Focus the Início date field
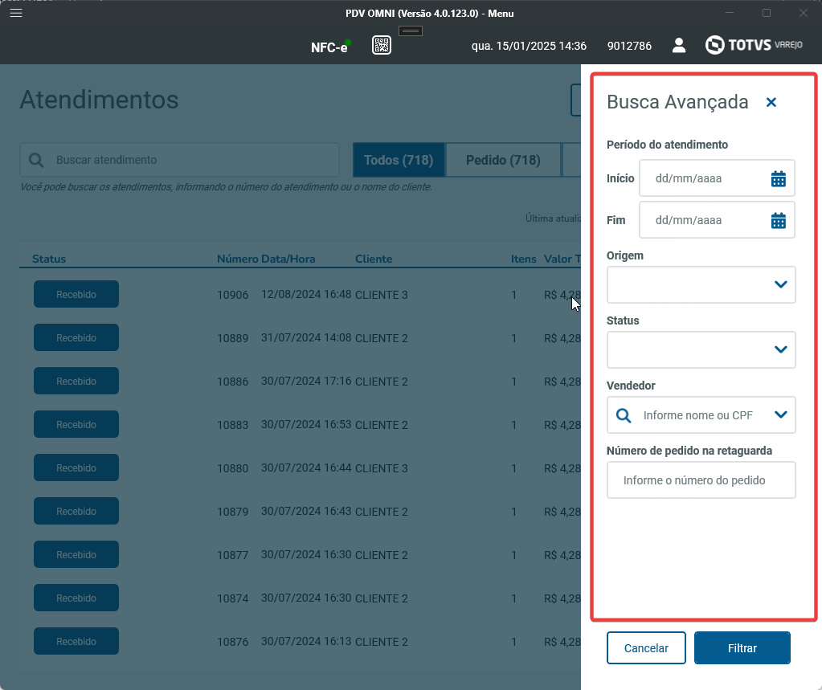822x690 pixels. tap(717, 178)
